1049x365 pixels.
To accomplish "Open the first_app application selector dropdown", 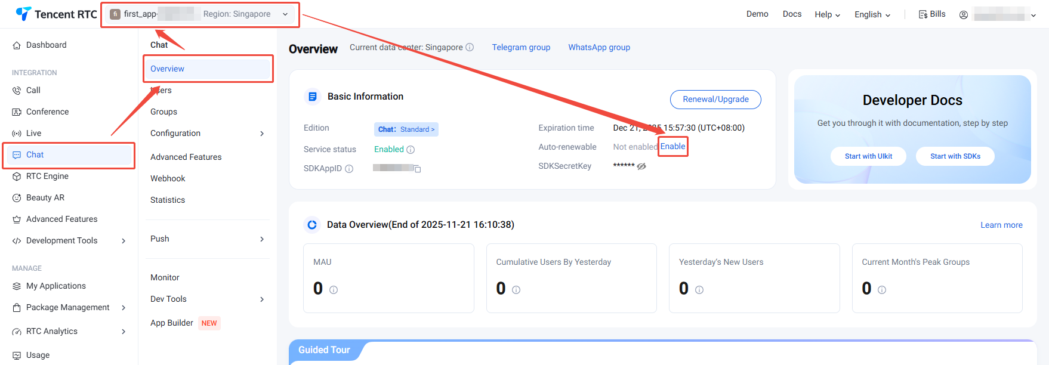I will pos(200,14).
